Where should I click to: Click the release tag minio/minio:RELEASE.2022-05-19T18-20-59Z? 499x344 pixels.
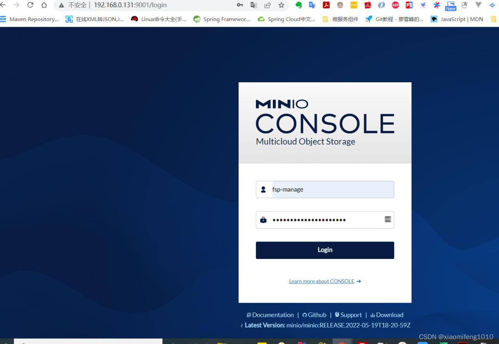[349, 325]
